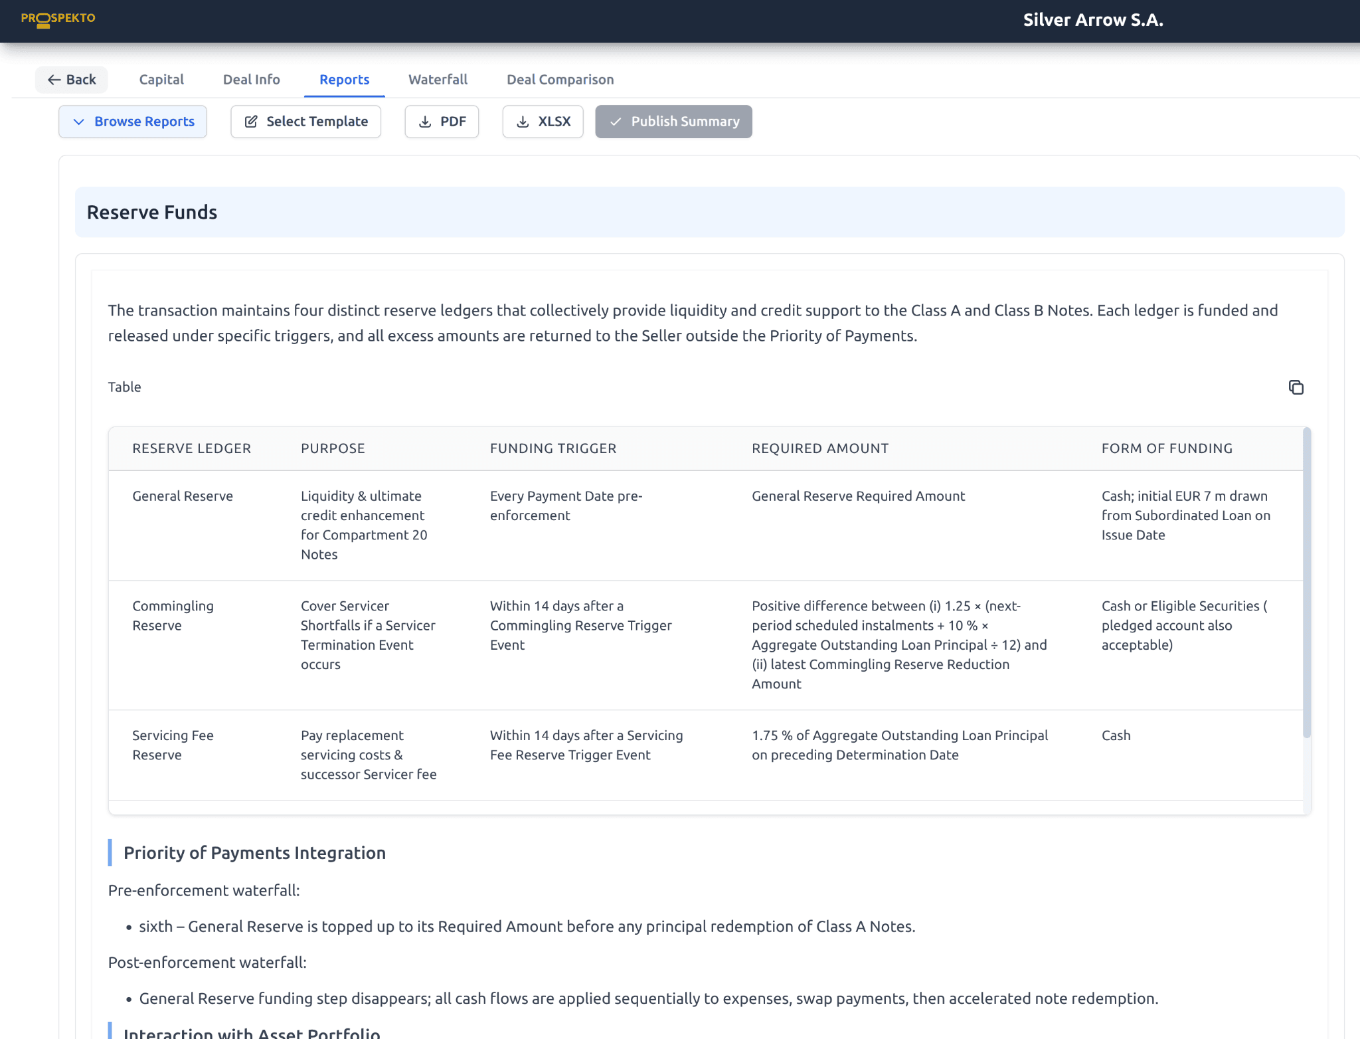
Task: Open the Deal Info tab
Action: tap(251, 80)
